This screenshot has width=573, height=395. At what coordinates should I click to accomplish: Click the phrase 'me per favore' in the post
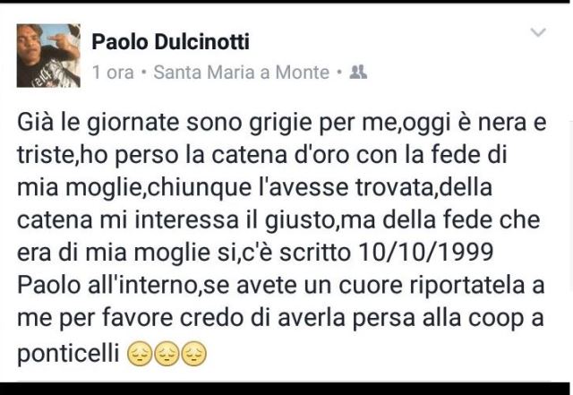(x=95, y=318)
